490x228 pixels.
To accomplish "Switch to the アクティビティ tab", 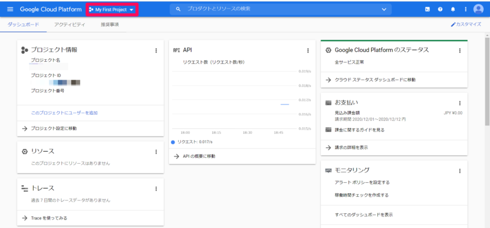I will point(69,24).
